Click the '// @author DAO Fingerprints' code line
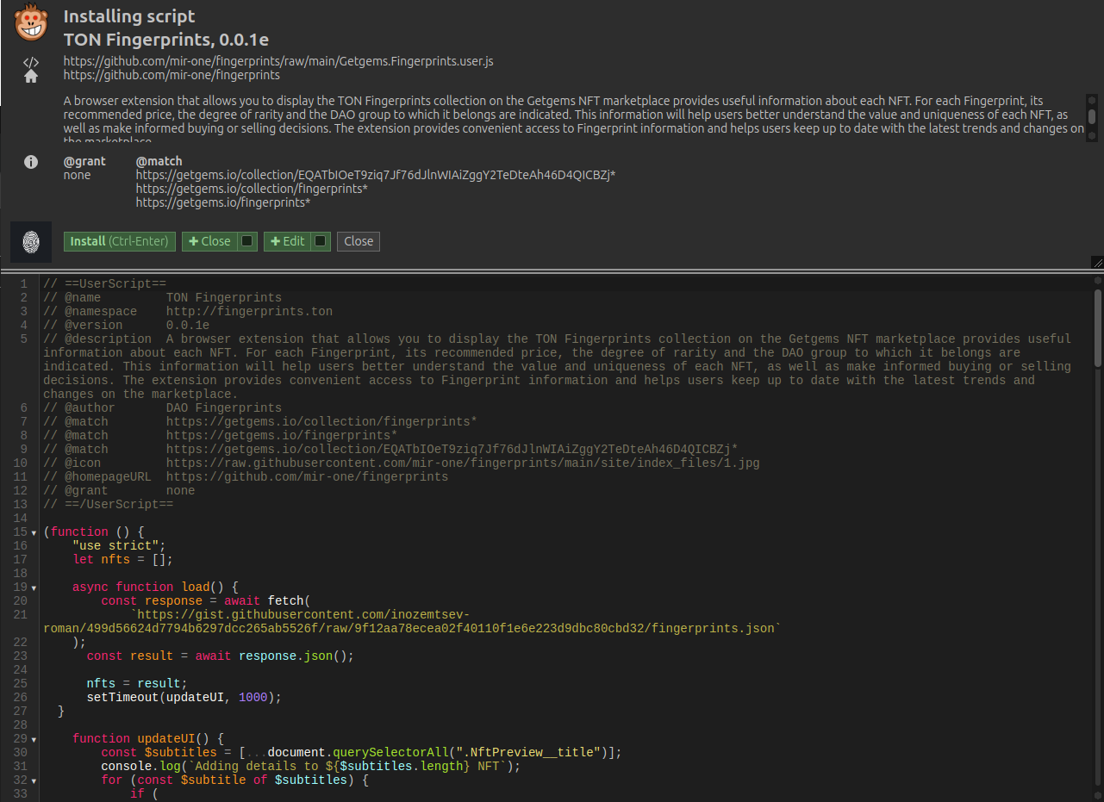Viewport: 1104px width, 802px height. (x=162, y=407)
